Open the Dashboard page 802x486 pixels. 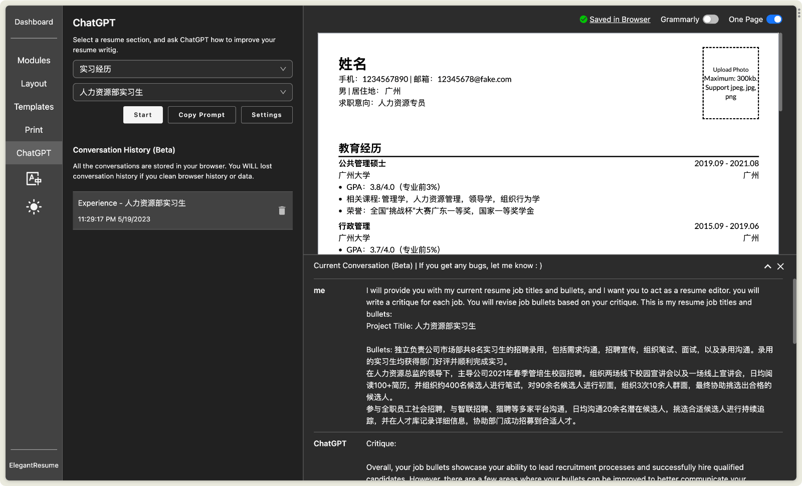33,22
